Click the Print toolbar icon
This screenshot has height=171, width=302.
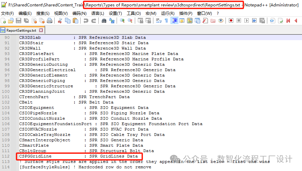pos(50,21)
